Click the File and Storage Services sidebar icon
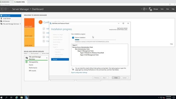This screenshot has height=99, width=176. click(1, 24)
